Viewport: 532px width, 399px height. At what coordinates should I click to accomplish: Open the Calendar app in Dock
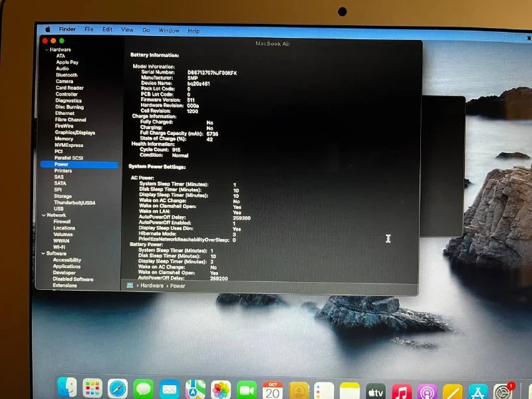coord(273,389)
